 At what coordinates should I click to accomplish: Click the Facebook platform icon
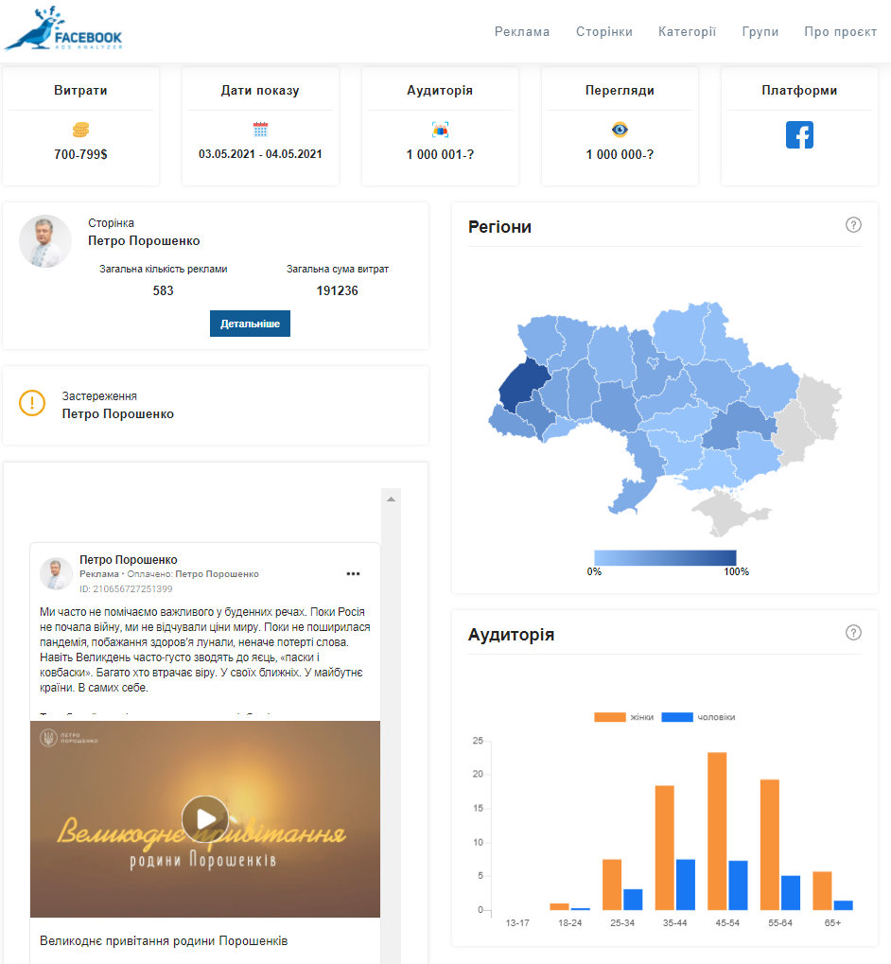[x=799, y=135]
